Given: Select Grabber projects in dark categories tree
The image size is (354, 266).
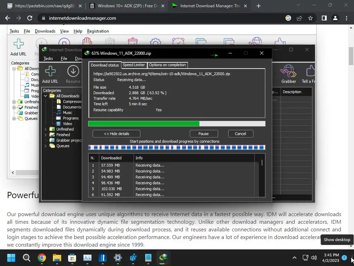Looking at the screenshot, I should pyautogui.click(x=69, y=140).
